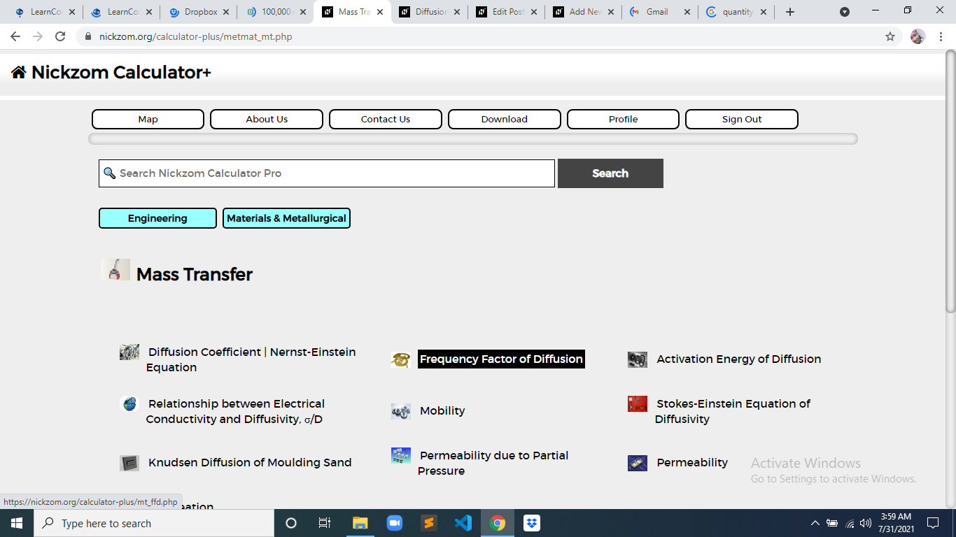Open the Materials & Metallurgical breadcrumb
Image resolution: width=956 pixels, height=537 pixels.
tap(286, 218)
